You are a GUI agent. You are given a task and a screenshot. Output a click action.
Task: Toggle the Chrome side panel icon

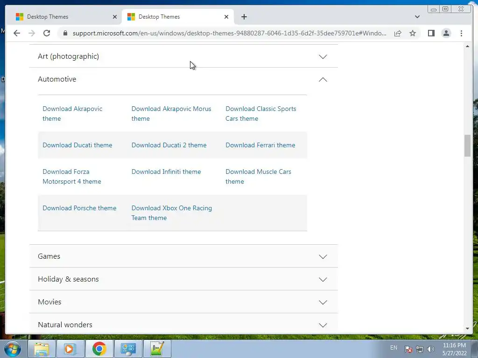point(431,33)
